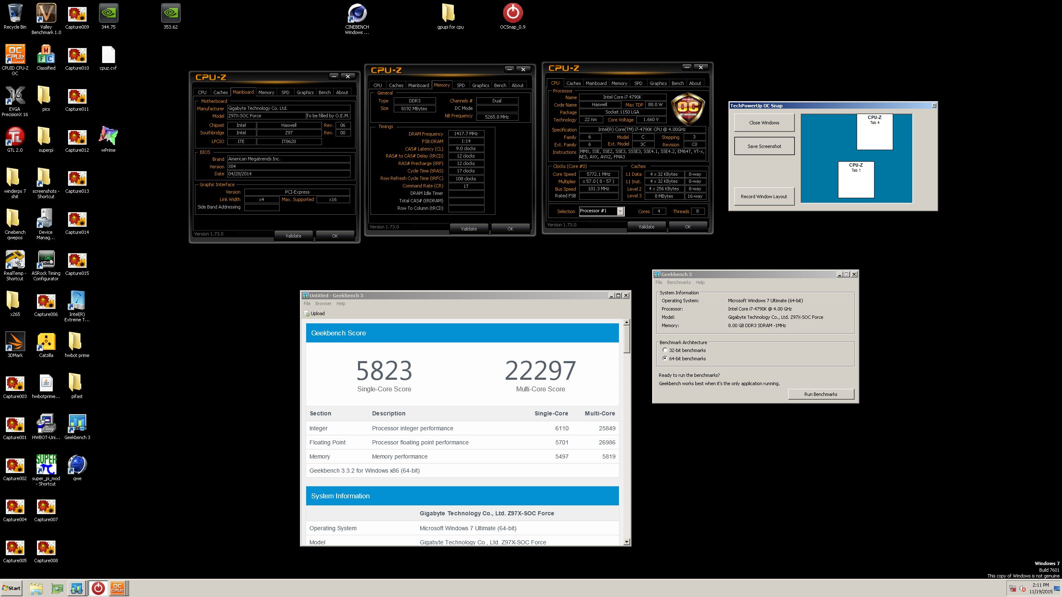Click the scroll down arrow in Geekbench results
1062x597 pixels.
pyautogui.click(x=627, y=542)
